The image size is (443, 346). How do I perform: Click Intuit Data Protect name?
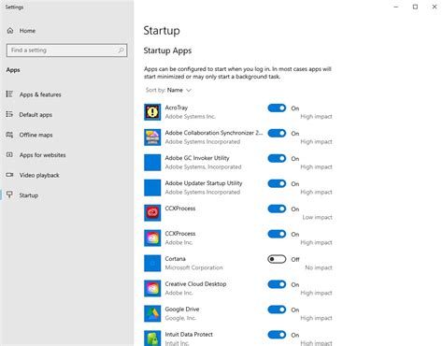coord(189,335)
